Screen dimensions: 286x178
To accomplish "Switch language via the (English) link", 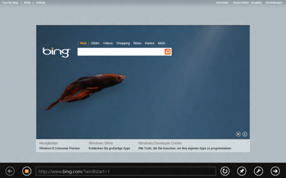I will tap(256, 3).
